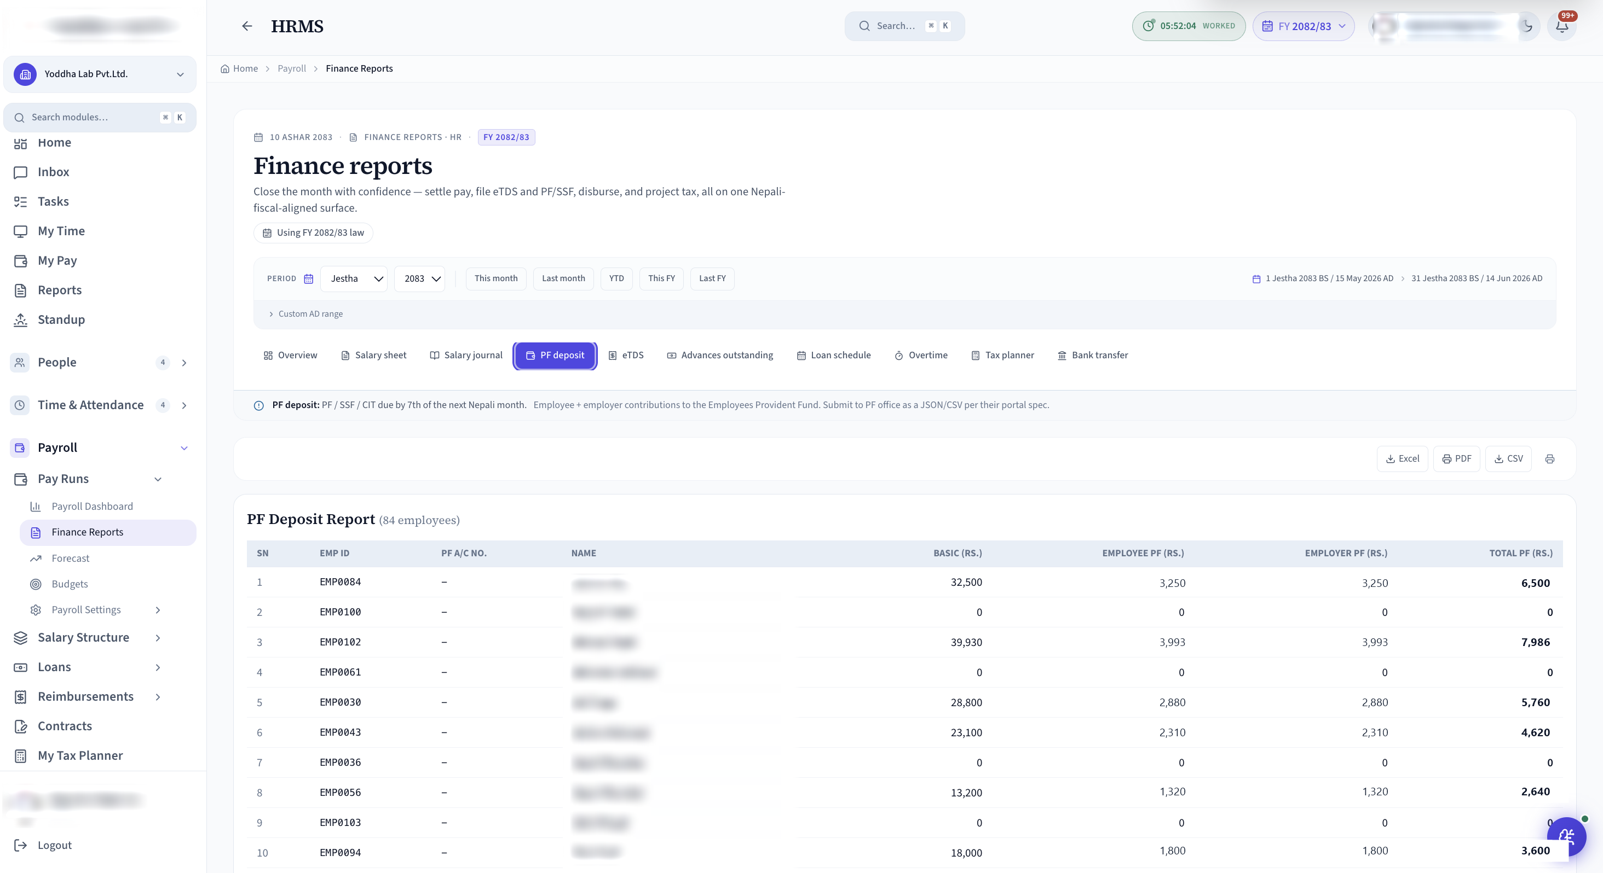1603x873 pixels.
Task: Switch to the Bank transfer tab
Action: click(x=1092, y=355)
